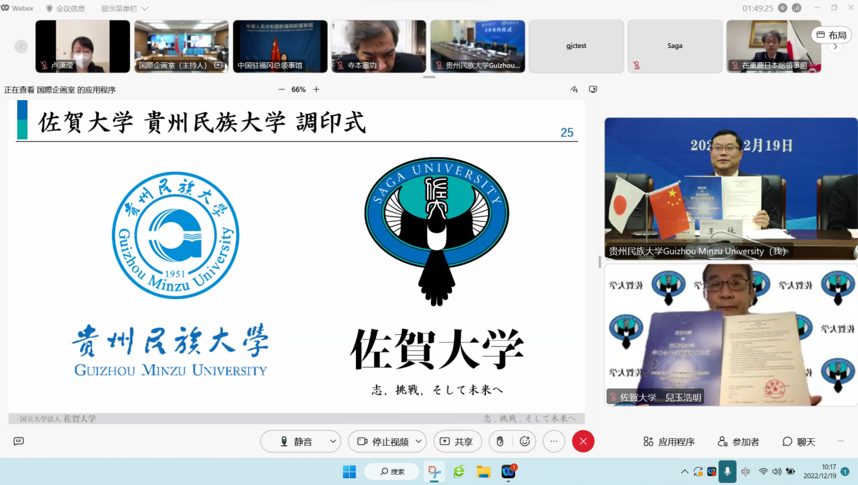Select the Saga participant tile
858x485 pixels.
pos(675,47)
